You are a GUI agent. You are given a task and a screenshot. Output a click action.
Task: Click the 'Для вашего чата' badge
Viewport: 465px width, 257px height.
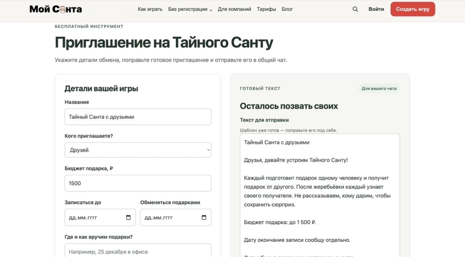tap(379, 88)
